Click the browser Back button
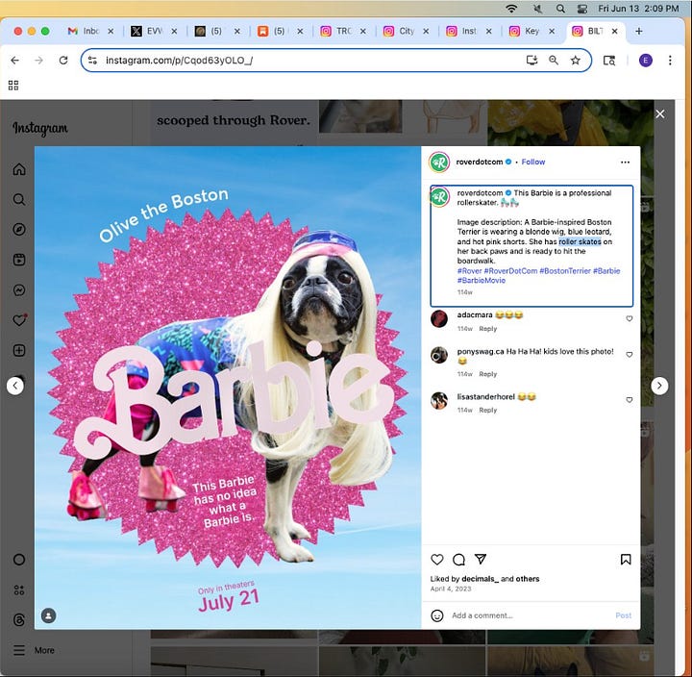 (x=15, y=60)
